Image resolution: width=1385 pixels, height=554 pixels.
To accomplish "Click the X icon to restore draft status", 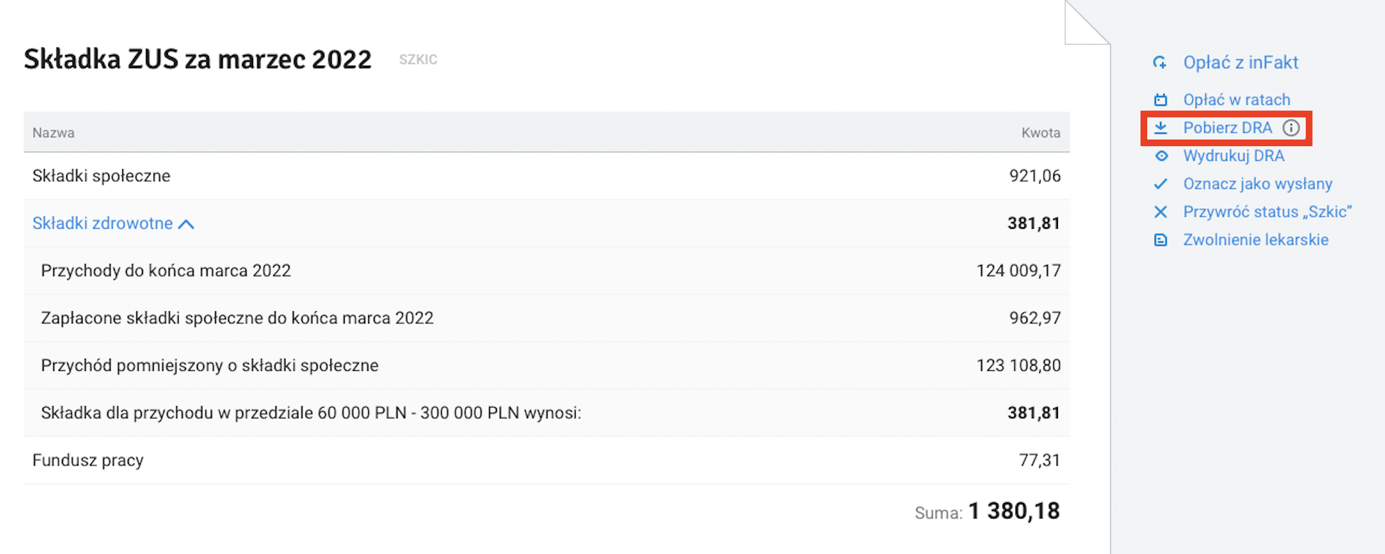I will 1161,212.
